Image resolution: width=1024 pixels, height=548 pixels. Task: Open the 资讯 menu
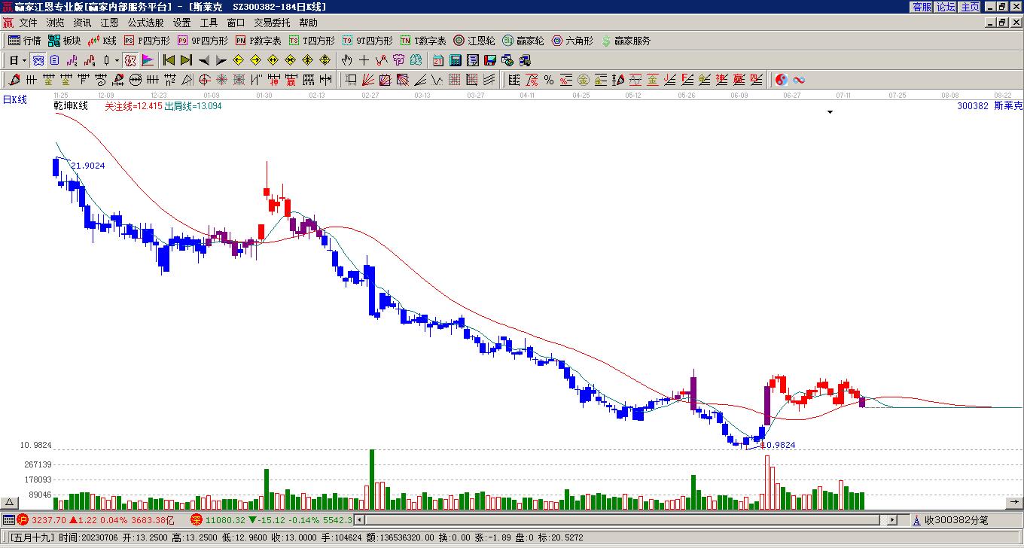[x=82, y=23]
